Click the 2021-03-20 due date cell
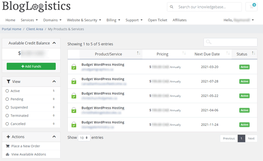Screen dimensions: 263x161 tap(210, 67)
